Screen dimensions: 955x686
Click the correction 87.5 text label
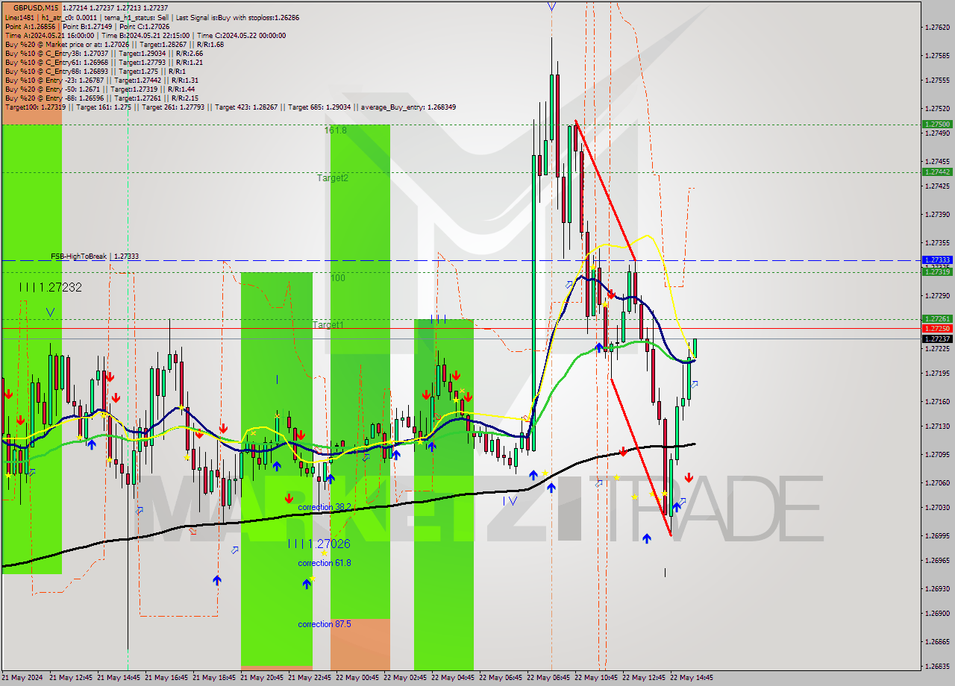324,624
